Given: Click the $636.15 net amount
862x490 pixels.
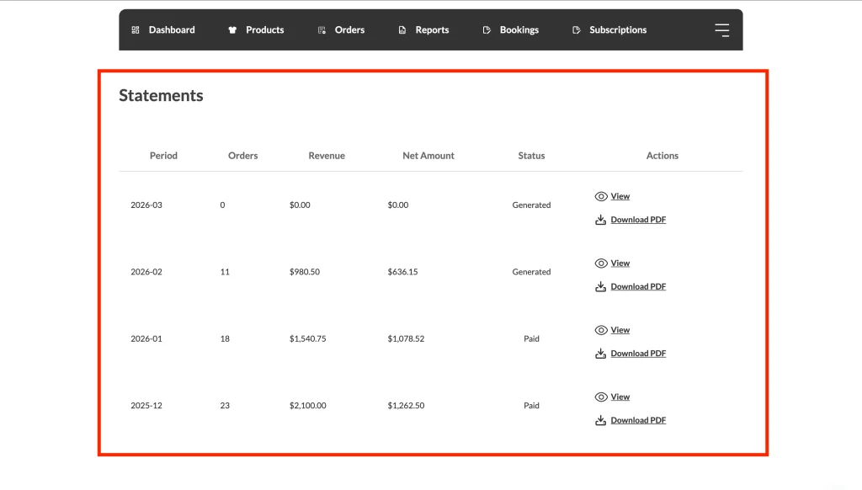Looking at the screenshot, I should point(402,272).
